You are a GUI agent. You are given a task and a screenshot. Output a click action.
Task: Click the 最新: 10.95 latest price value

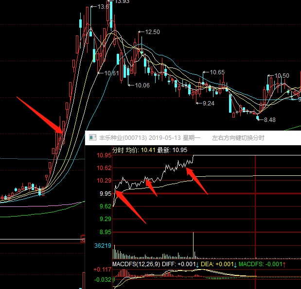point(172,150)
